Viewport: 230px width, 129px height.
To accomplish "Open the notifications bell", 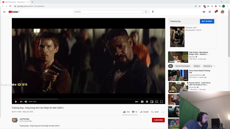I will (x=216, y=12).
